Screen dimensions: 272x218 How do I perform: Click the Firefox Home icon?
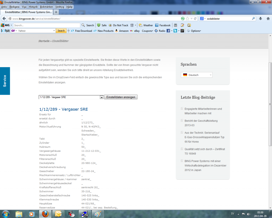pos(267,19)
